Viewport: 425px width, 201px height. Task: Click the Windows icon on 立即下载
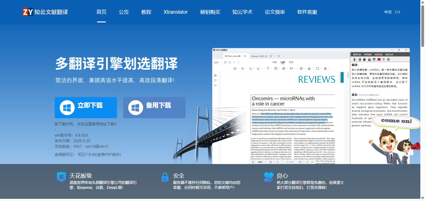67,108
